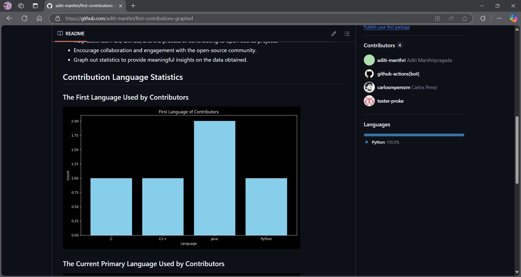Click the edit README pencil icon
Screen dimensions: 521x277
(x=334, y=34)
